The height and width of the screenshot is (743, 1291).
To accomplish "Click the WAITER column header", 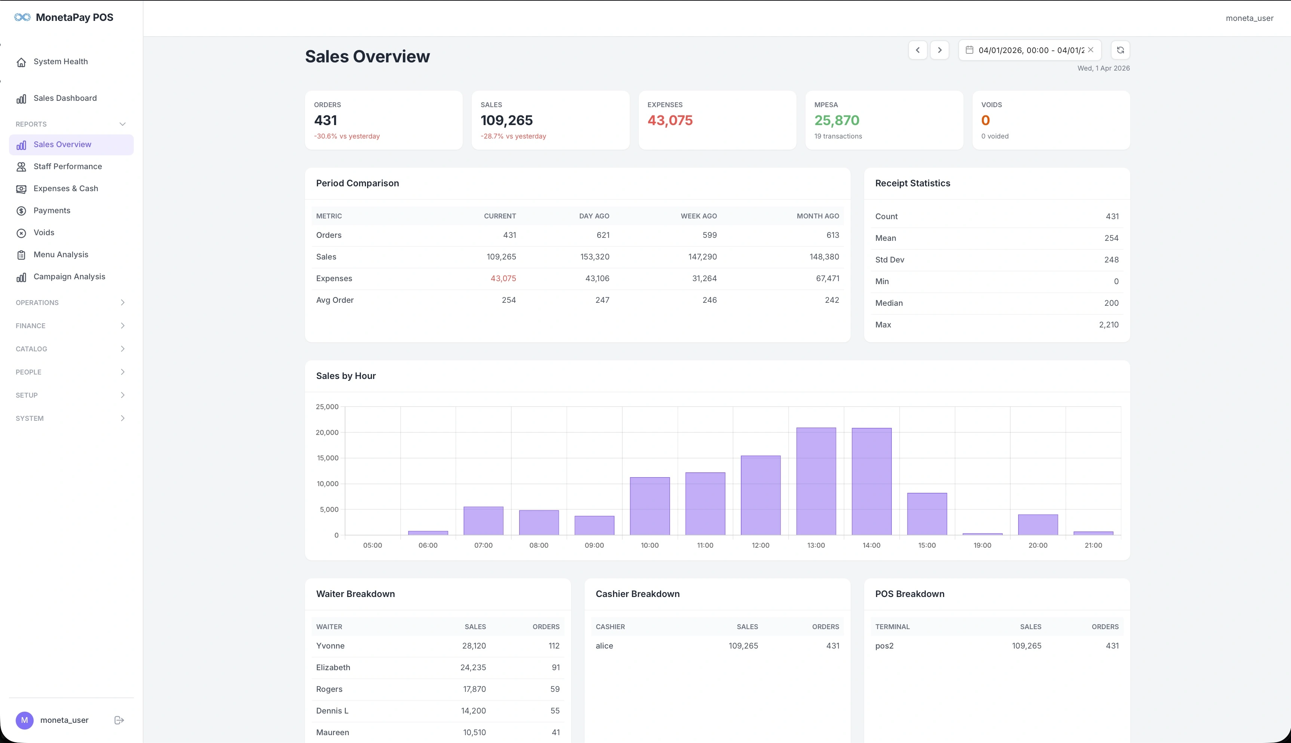I will (x=329, y=627).
